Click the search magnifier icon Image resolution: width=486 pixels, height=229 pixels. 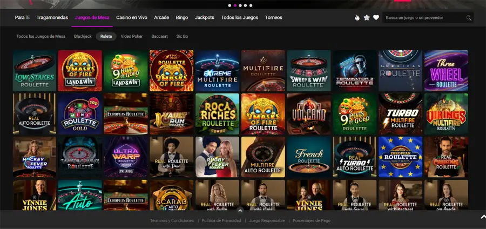click(x=469, y=18)
